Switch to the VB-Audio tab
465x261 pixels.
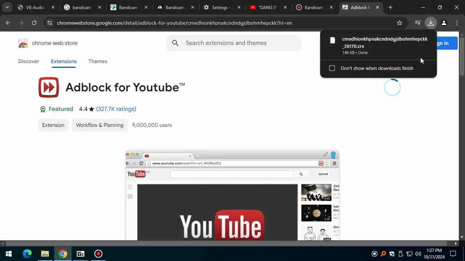(x=36, y=7)
